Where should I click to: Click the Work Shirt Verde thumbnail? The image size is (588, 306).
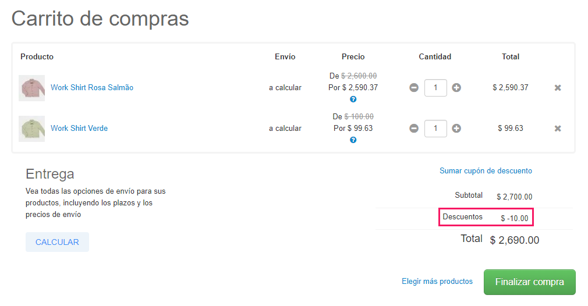(x=31, y=129)
